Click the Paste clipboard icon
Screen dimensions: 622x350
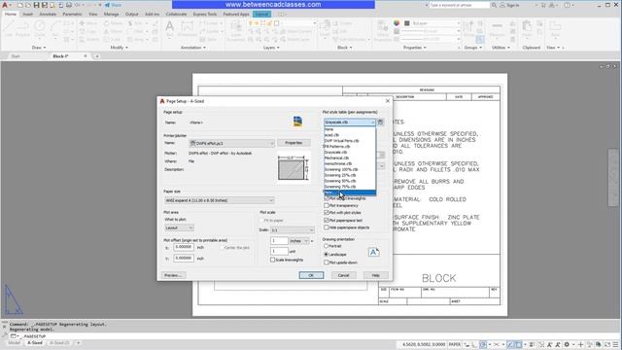(527, 28)
